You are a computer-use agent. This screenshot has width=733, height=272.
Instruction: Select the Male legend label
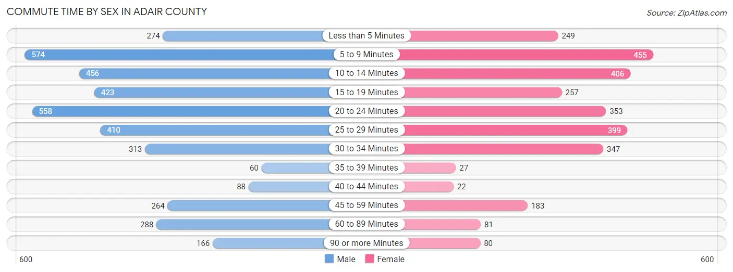coord(346,259)
